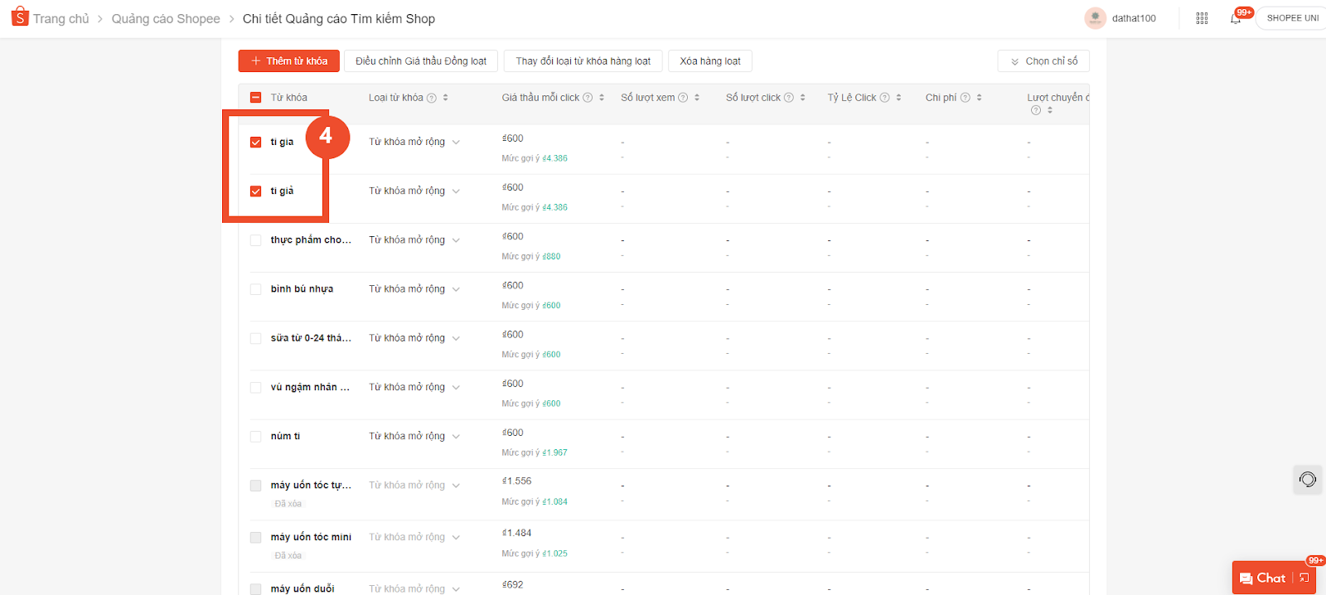Select keyword 'máy uốn duỗi' row text
Viewport: 1326px width, 595px height.
(302, 588)
